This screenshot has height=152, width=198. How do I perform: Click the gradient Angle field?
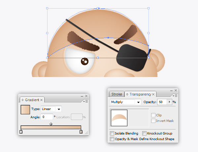coord(47,117)
